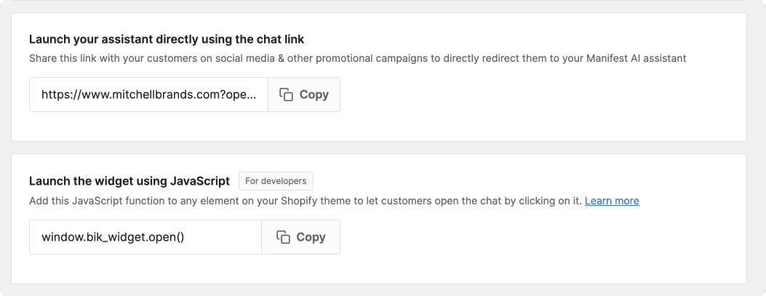Viewport: 766px width, 296px height.
Task: Click the 'Copy' text label in the JavaScript row
Action: (311, 237)
